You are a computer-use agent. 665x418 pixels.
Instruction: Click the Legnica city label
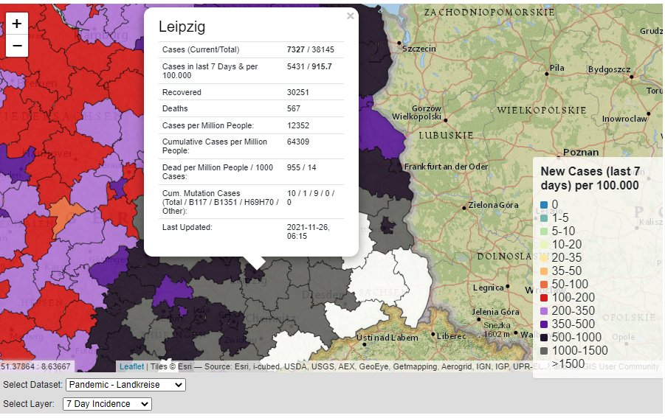click(x=488, y=288)
